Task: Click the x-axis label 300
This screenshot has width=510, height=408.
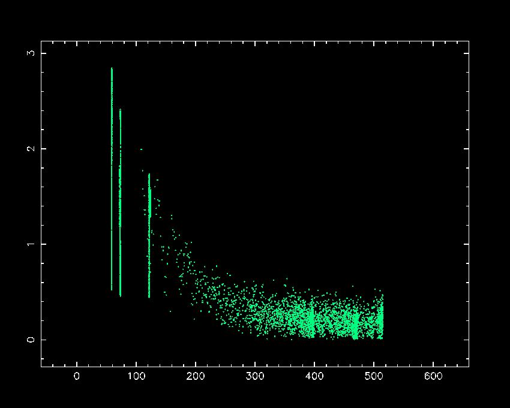Action: pos(254,376)
